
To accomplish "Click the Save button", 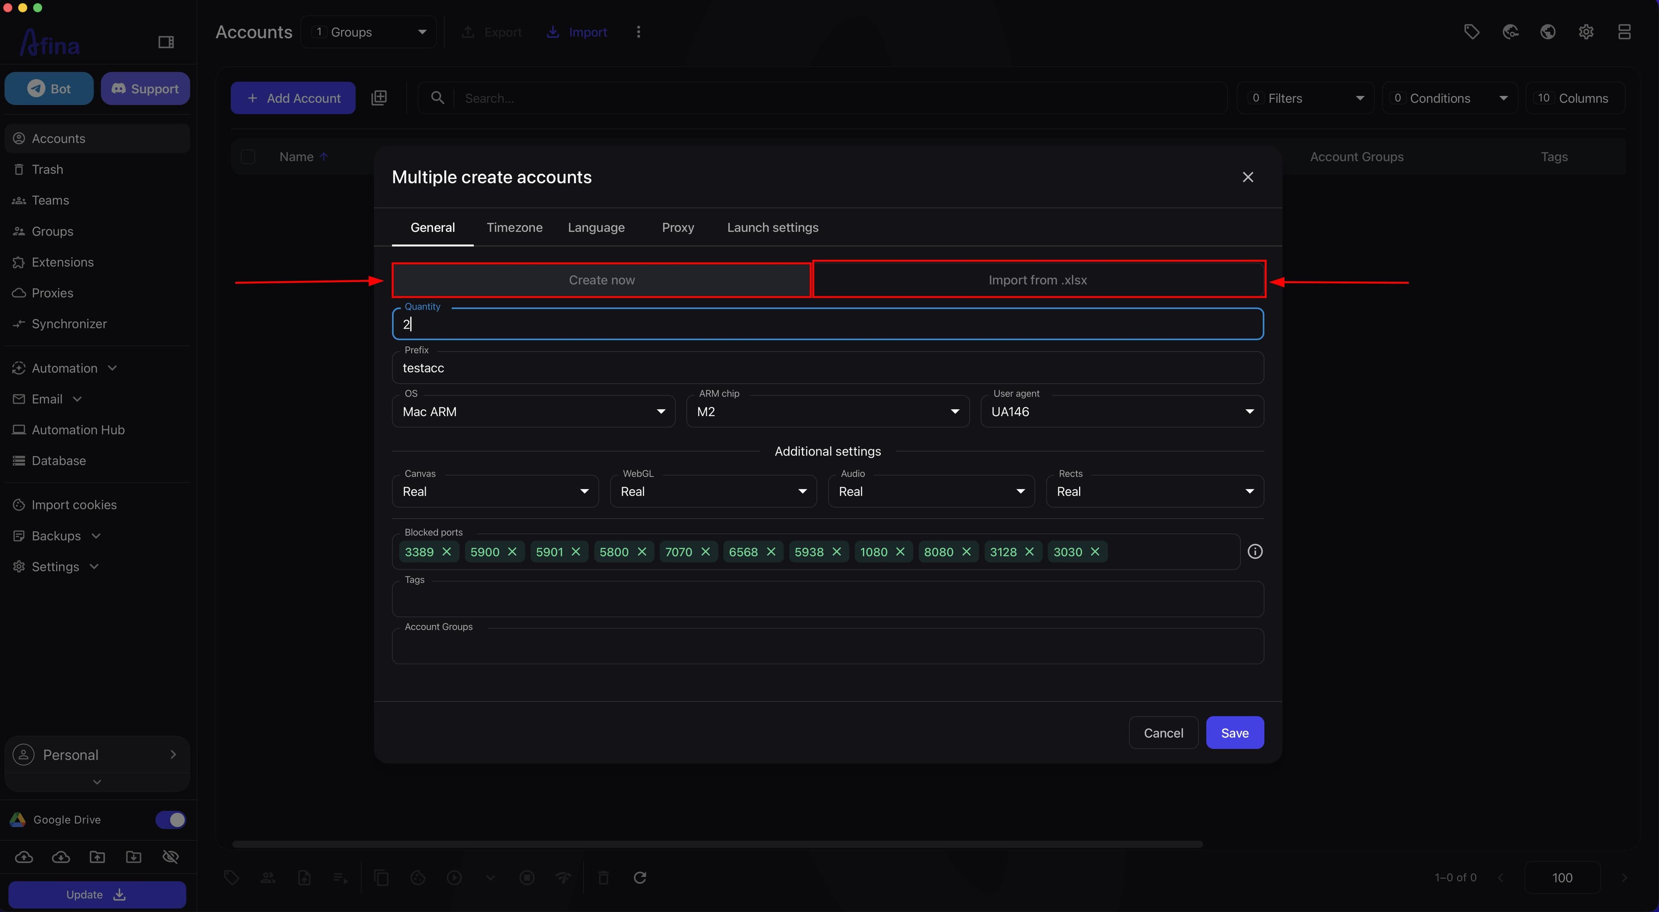I will (x=1235, y=732).
